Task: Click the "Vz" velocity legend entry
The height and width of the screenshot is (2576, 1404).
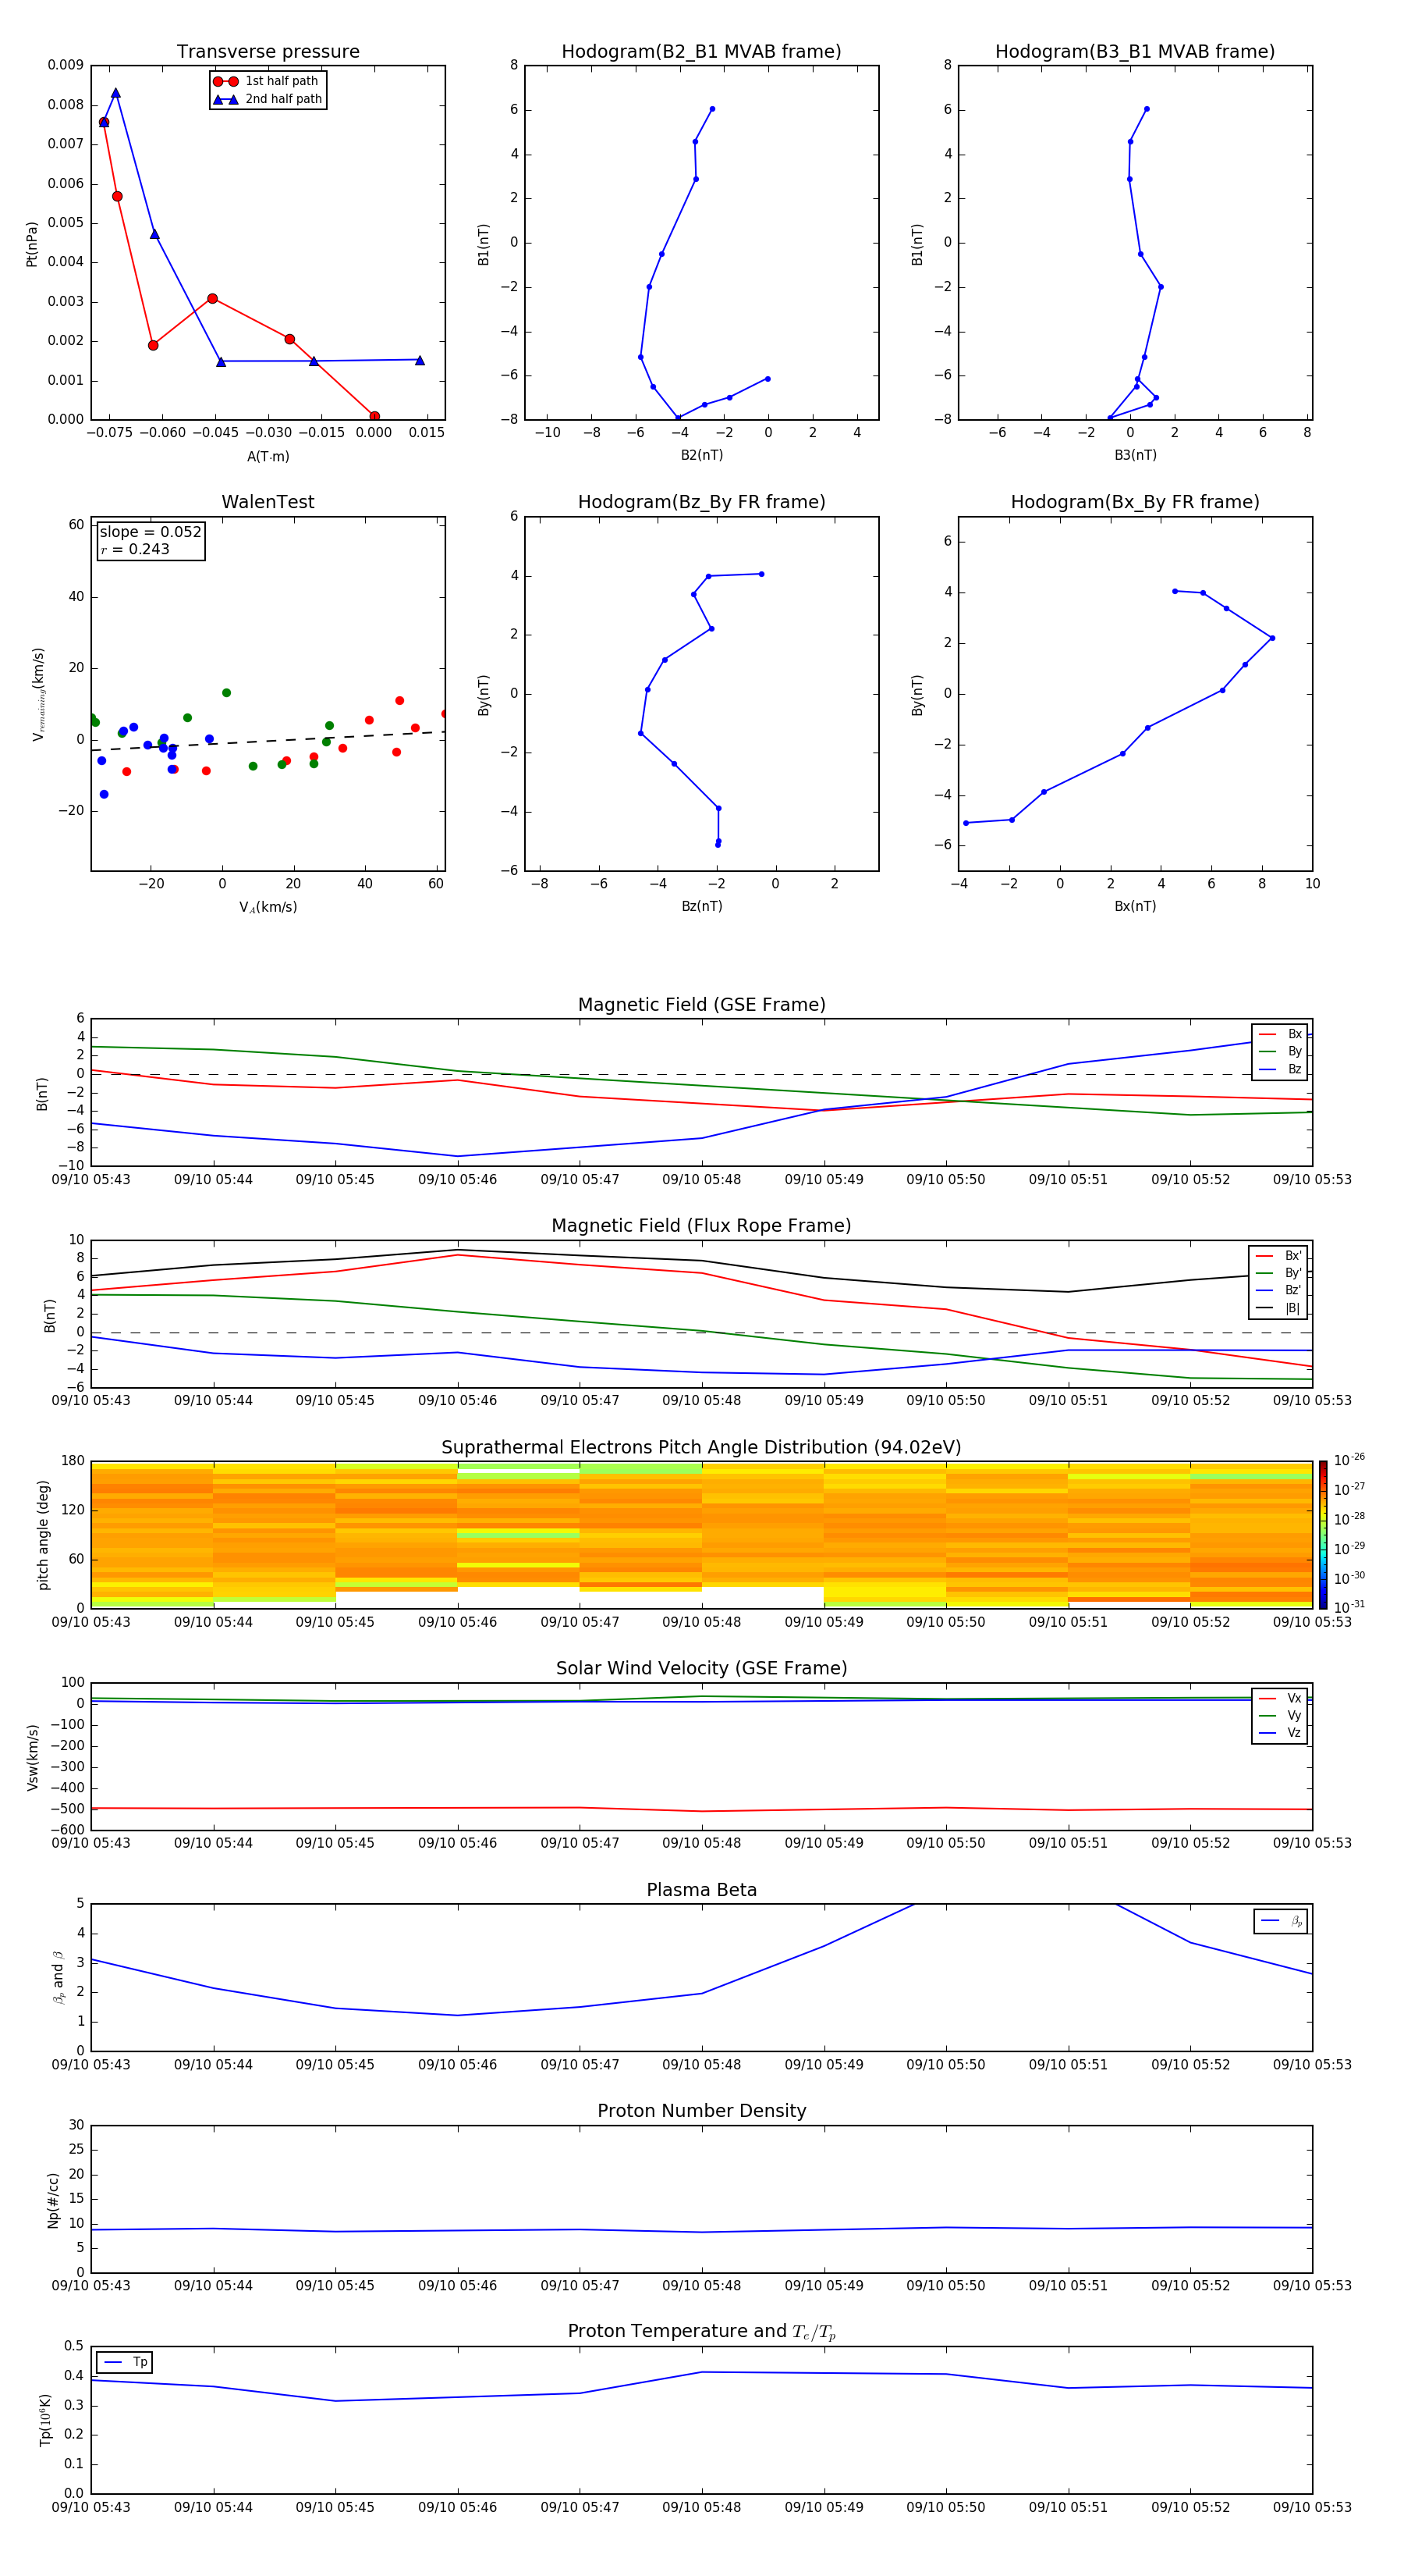Action: pyautogui.click(x=1280, y=1732)
